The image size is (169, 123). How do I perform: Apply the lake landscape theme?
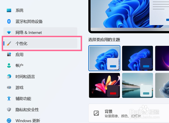(x=137, y=86)
